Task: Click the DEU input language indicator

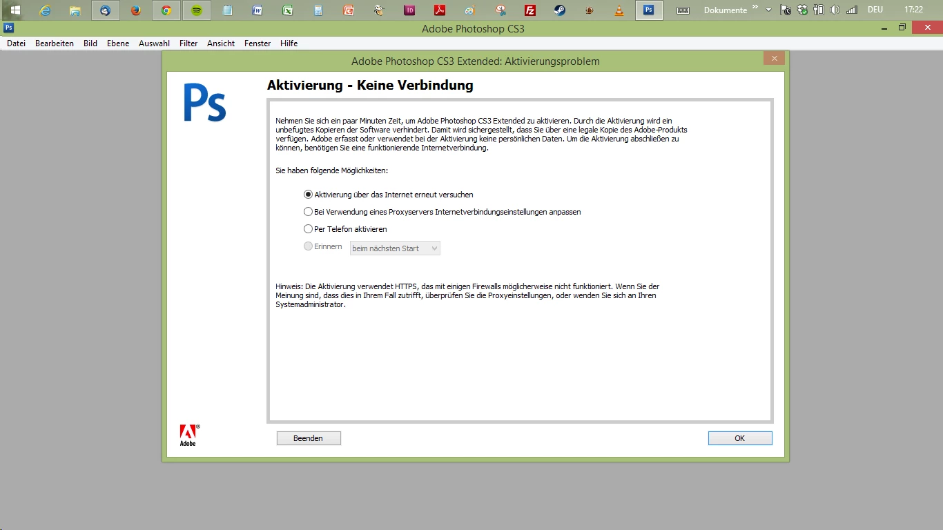Action: (875, 10)
